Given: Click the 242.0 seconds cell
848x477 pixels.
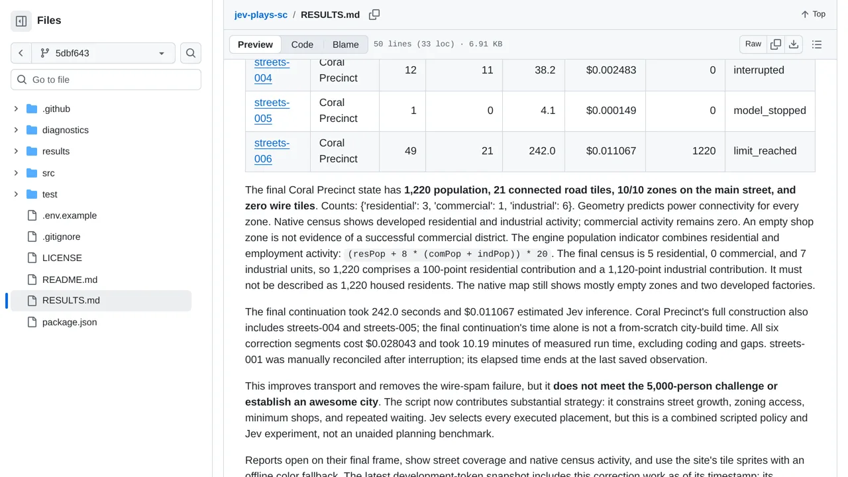Looking at the screenshot, I should click(x=533, y=151).
